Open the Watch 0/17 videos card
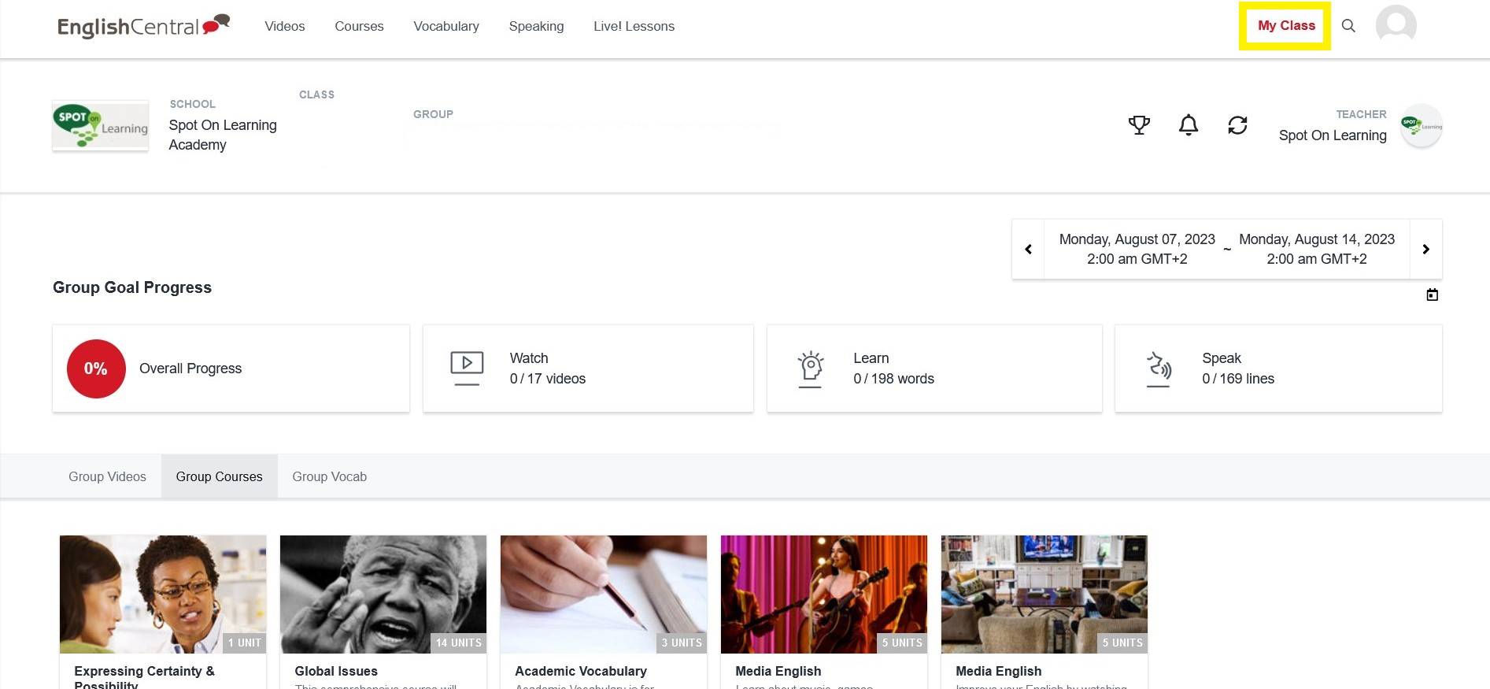1490x689 pixels. pos(588,369)
